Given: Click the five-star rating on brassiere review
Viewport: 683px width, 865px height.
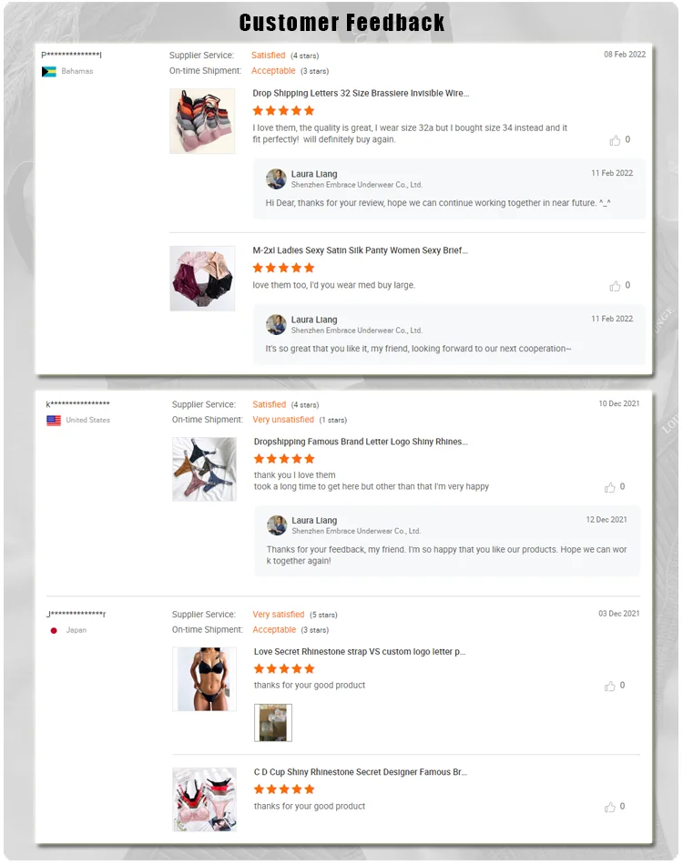Looking at the screenshot, I should 283,110.
